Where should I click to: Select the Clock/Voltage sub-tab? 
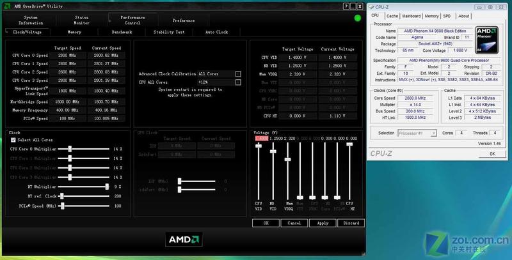[x=27, y=32]
